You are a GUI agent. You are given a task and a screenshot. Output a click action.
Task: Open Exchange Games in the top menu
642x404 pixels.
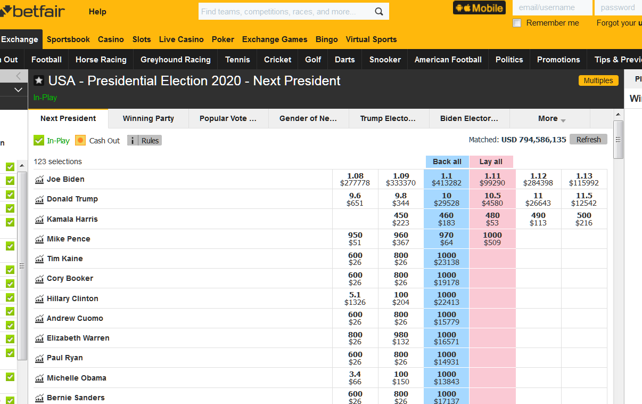pos(275,39)
